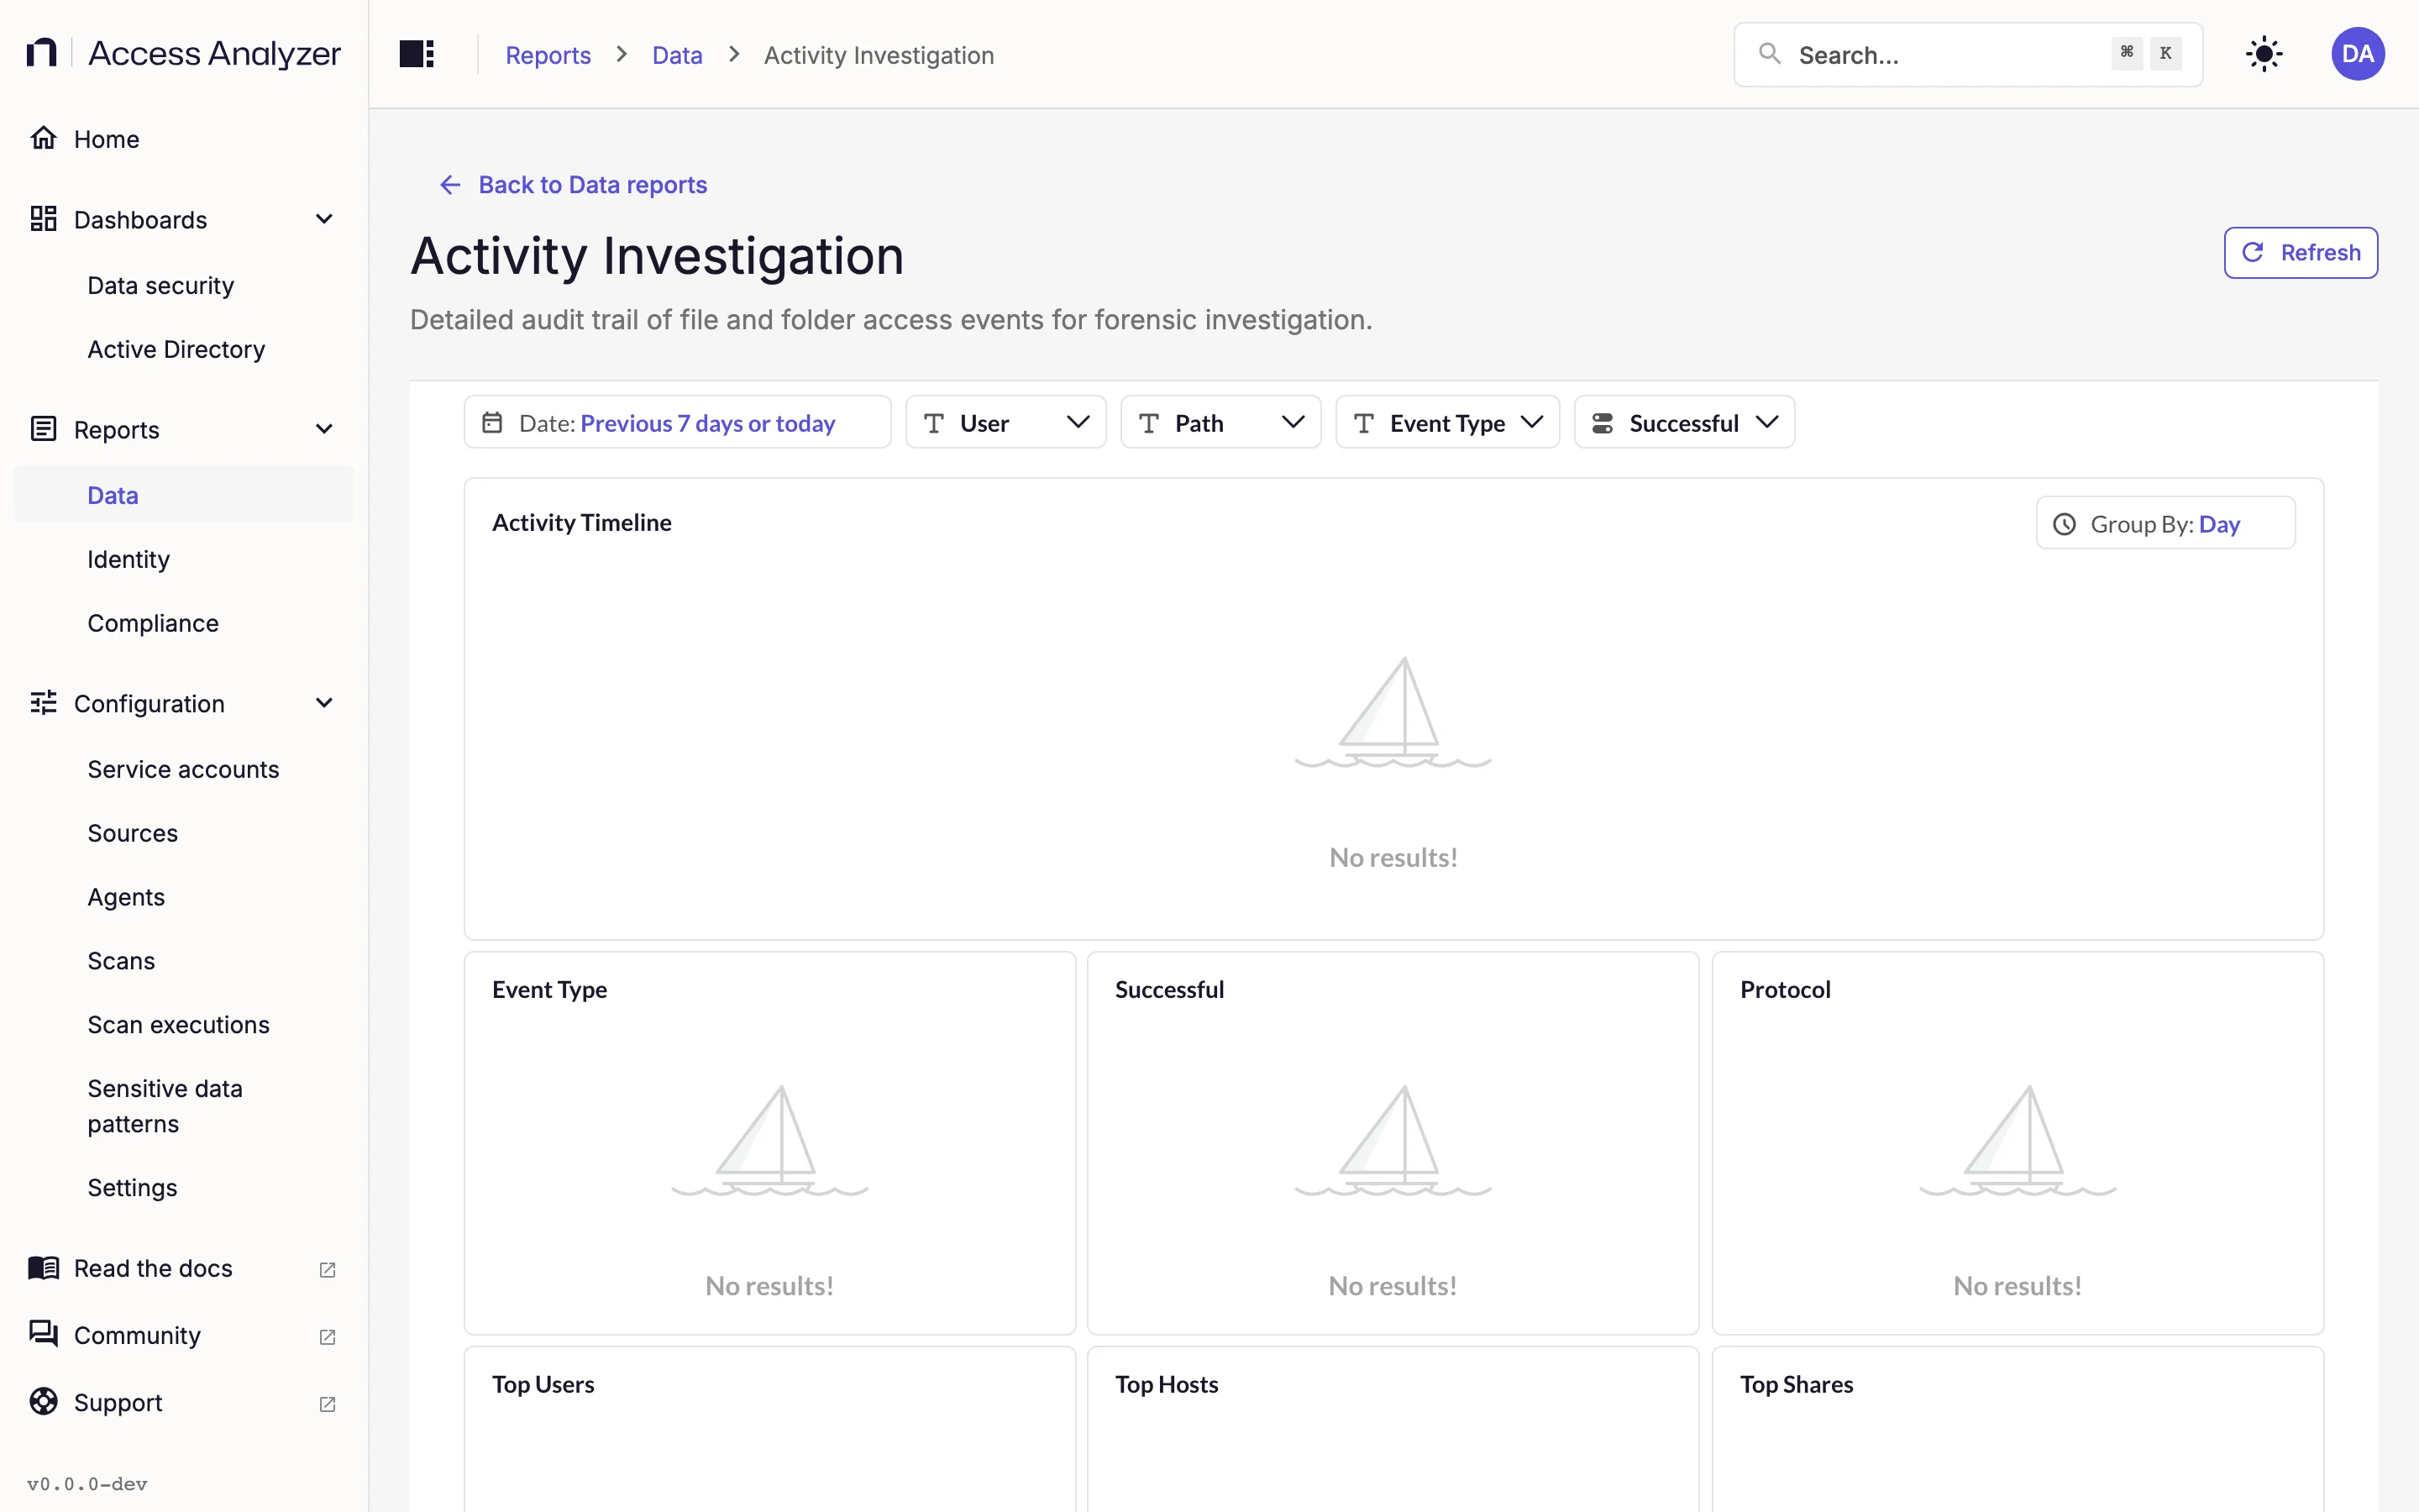Open Scan executions page

click(x=184, y=1025)
